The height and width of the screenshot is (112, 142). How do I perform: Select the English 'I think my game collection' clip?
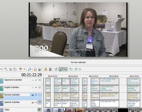pyautogui.click(x=75, y=89)
